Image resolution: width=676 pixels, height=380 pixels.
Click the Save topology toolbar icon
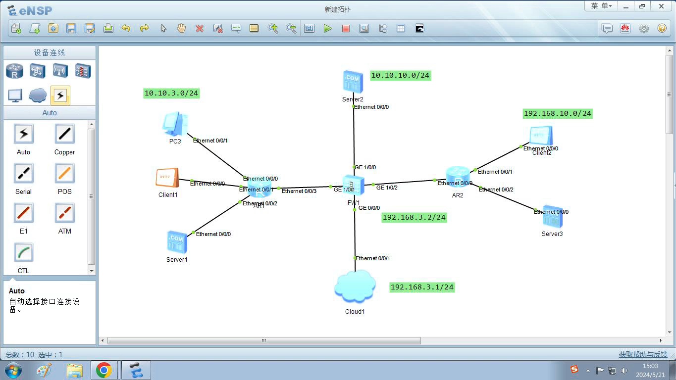coord(71,28)
